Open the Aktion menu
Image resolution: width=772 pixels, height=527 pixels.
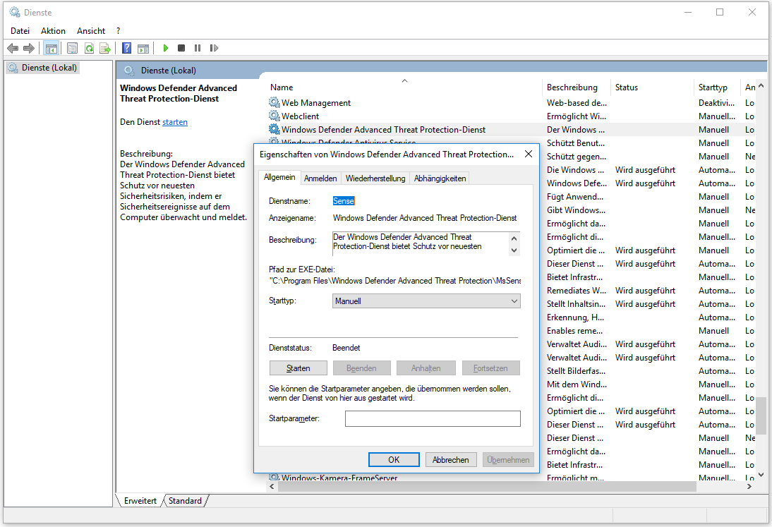click(x=53, y=31)
